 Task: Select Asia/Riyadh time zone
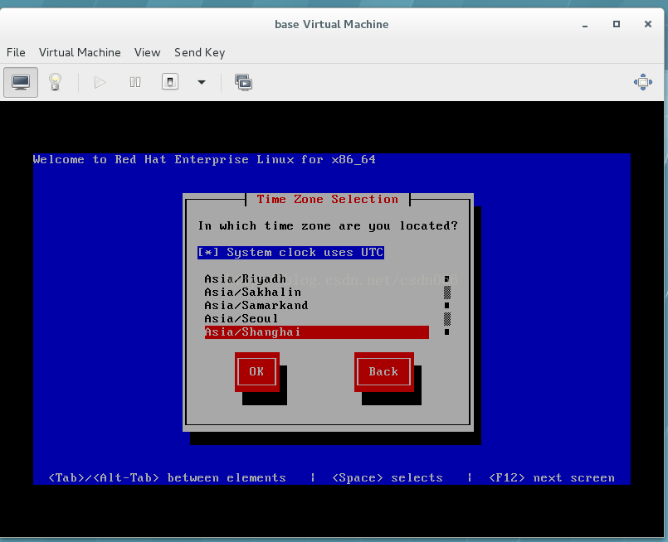point(316,279)
